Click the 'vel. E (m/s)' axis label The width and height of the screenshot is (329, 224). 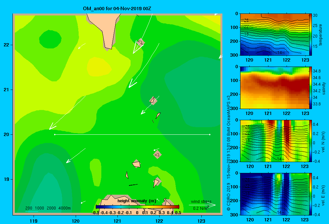pyautogui.click(x=323, y=195)
